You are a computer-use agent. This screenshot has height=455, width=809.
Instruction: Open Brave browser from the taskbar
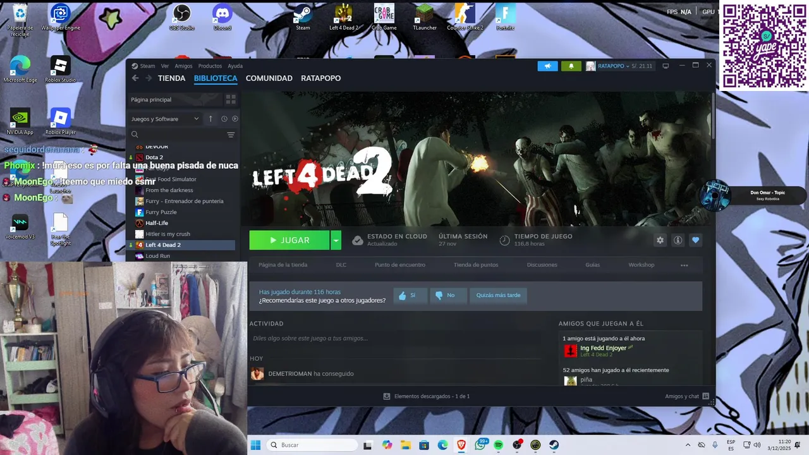tap(461, 445)
